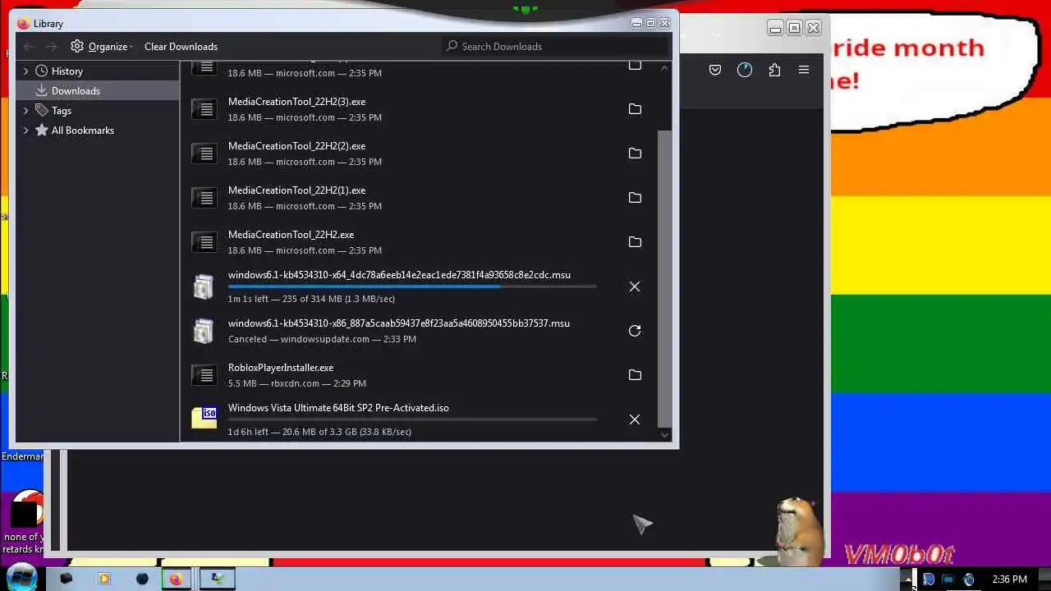This screenshot has height=591, width=1051.
Task: Open the Firefox hamburger application menu
Action: [x=804, y=71]
